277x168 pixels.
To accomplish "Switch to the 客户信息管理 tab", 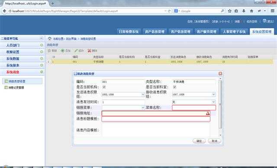I will (180, 32).
